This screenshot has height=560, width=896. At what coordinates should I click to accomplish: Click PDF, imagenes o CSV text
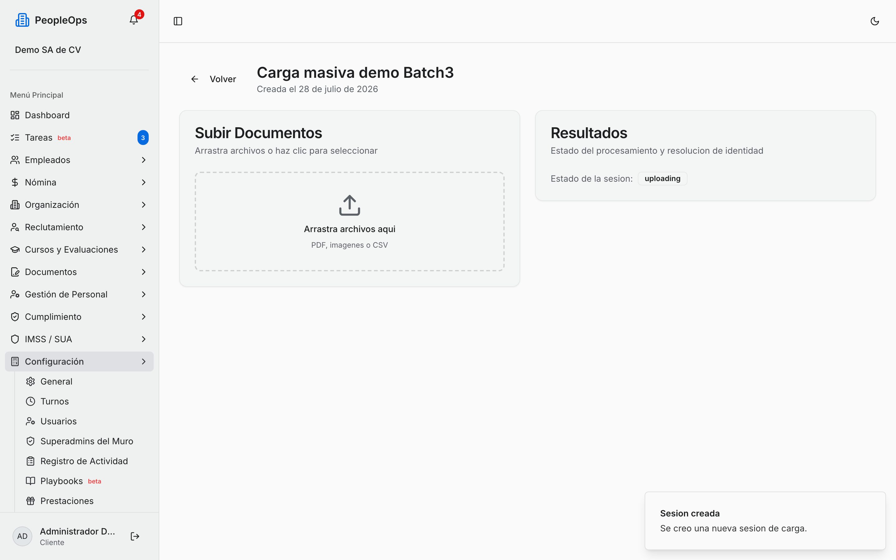(x=349, y=245)
